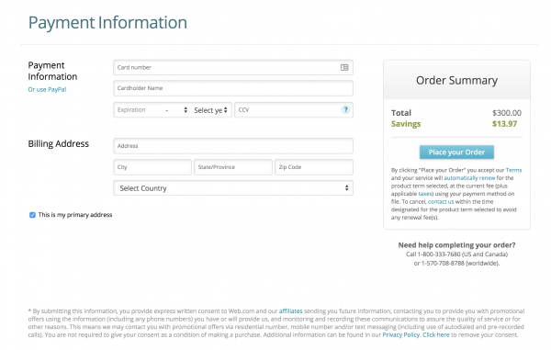Image resolution: width=551 pixels, height=350 pixels.
Task: Open the Privacy Policy link
Action: click(x=401, y=335)
